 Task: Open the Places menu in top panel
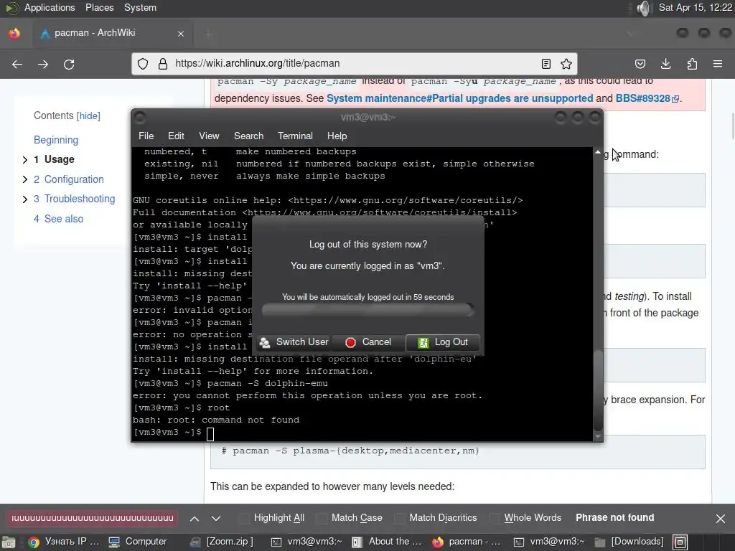[x=99, y=7]
